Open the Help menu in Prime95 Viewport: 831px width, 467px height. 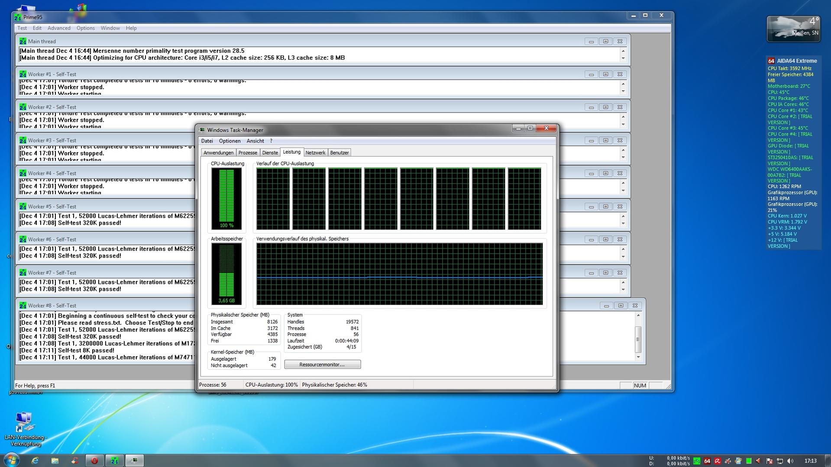pyautogui.click(x=131, y=28)
